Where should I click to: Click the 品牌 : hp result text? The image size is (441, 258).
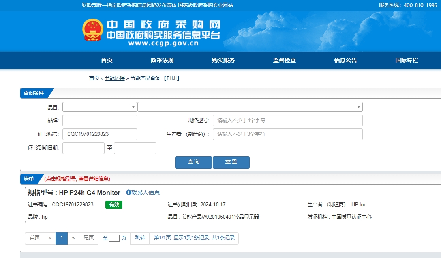click(x=38, y=217)
